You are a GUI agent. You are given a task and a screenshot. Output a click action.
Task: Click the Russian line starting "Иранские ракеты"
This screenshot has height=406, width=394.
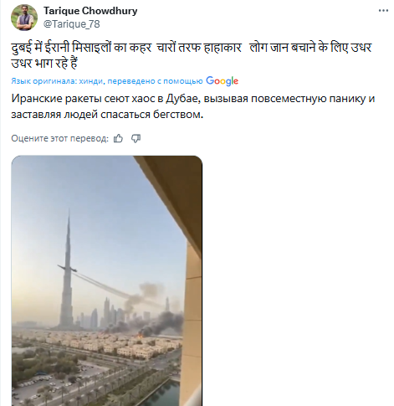[193, 99]
